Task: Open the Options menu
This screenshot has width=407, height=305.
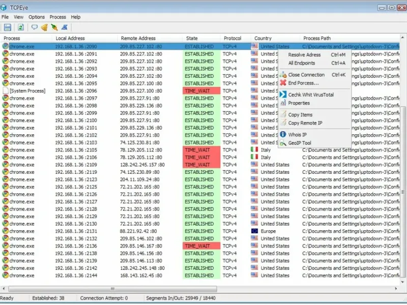Action: click(x=37, y=17)
